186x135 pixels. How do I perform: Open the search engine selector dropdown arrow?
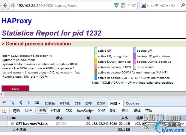click(148, 5)
